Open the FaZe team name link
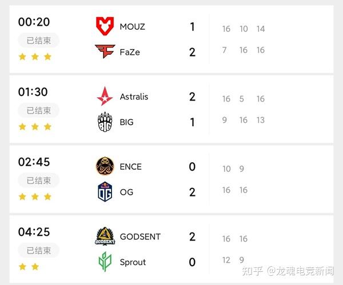 pos(130,53)
